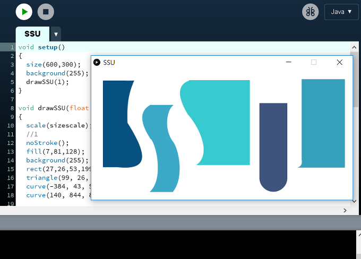The image size is (361, 259).
Task: Click on 'noStroke();' code line
Action: coord(47,143)
